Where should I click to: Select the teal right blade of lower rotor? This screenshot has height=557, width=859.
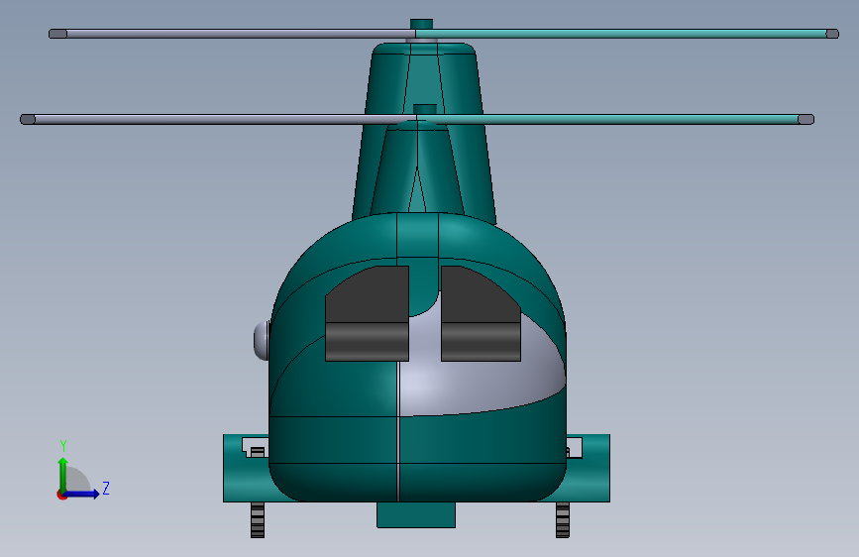click(616, 120)
